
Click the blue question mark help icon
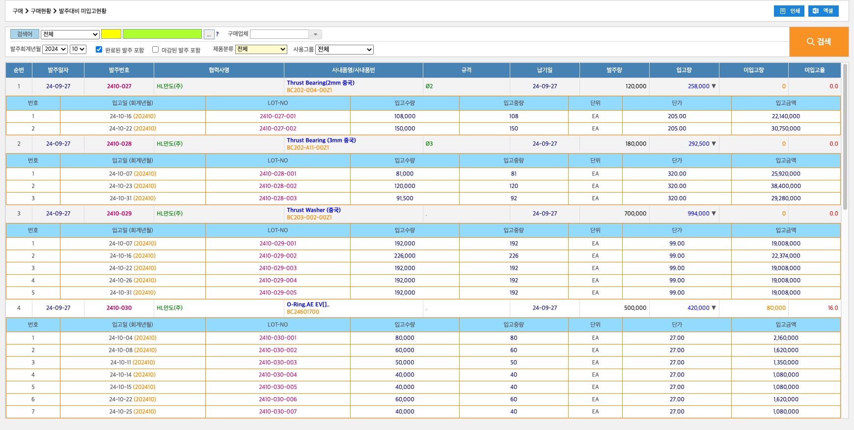[x=217, y=34]
